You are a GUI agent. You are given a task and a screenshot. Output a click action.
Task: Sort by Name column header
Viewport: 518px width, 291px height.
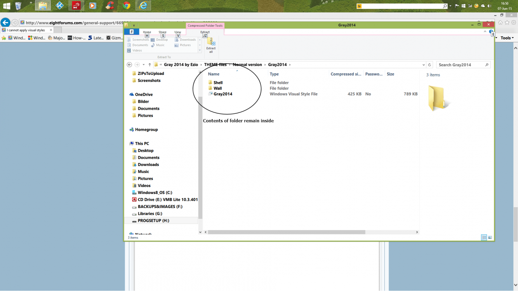[x=214, y=74]
